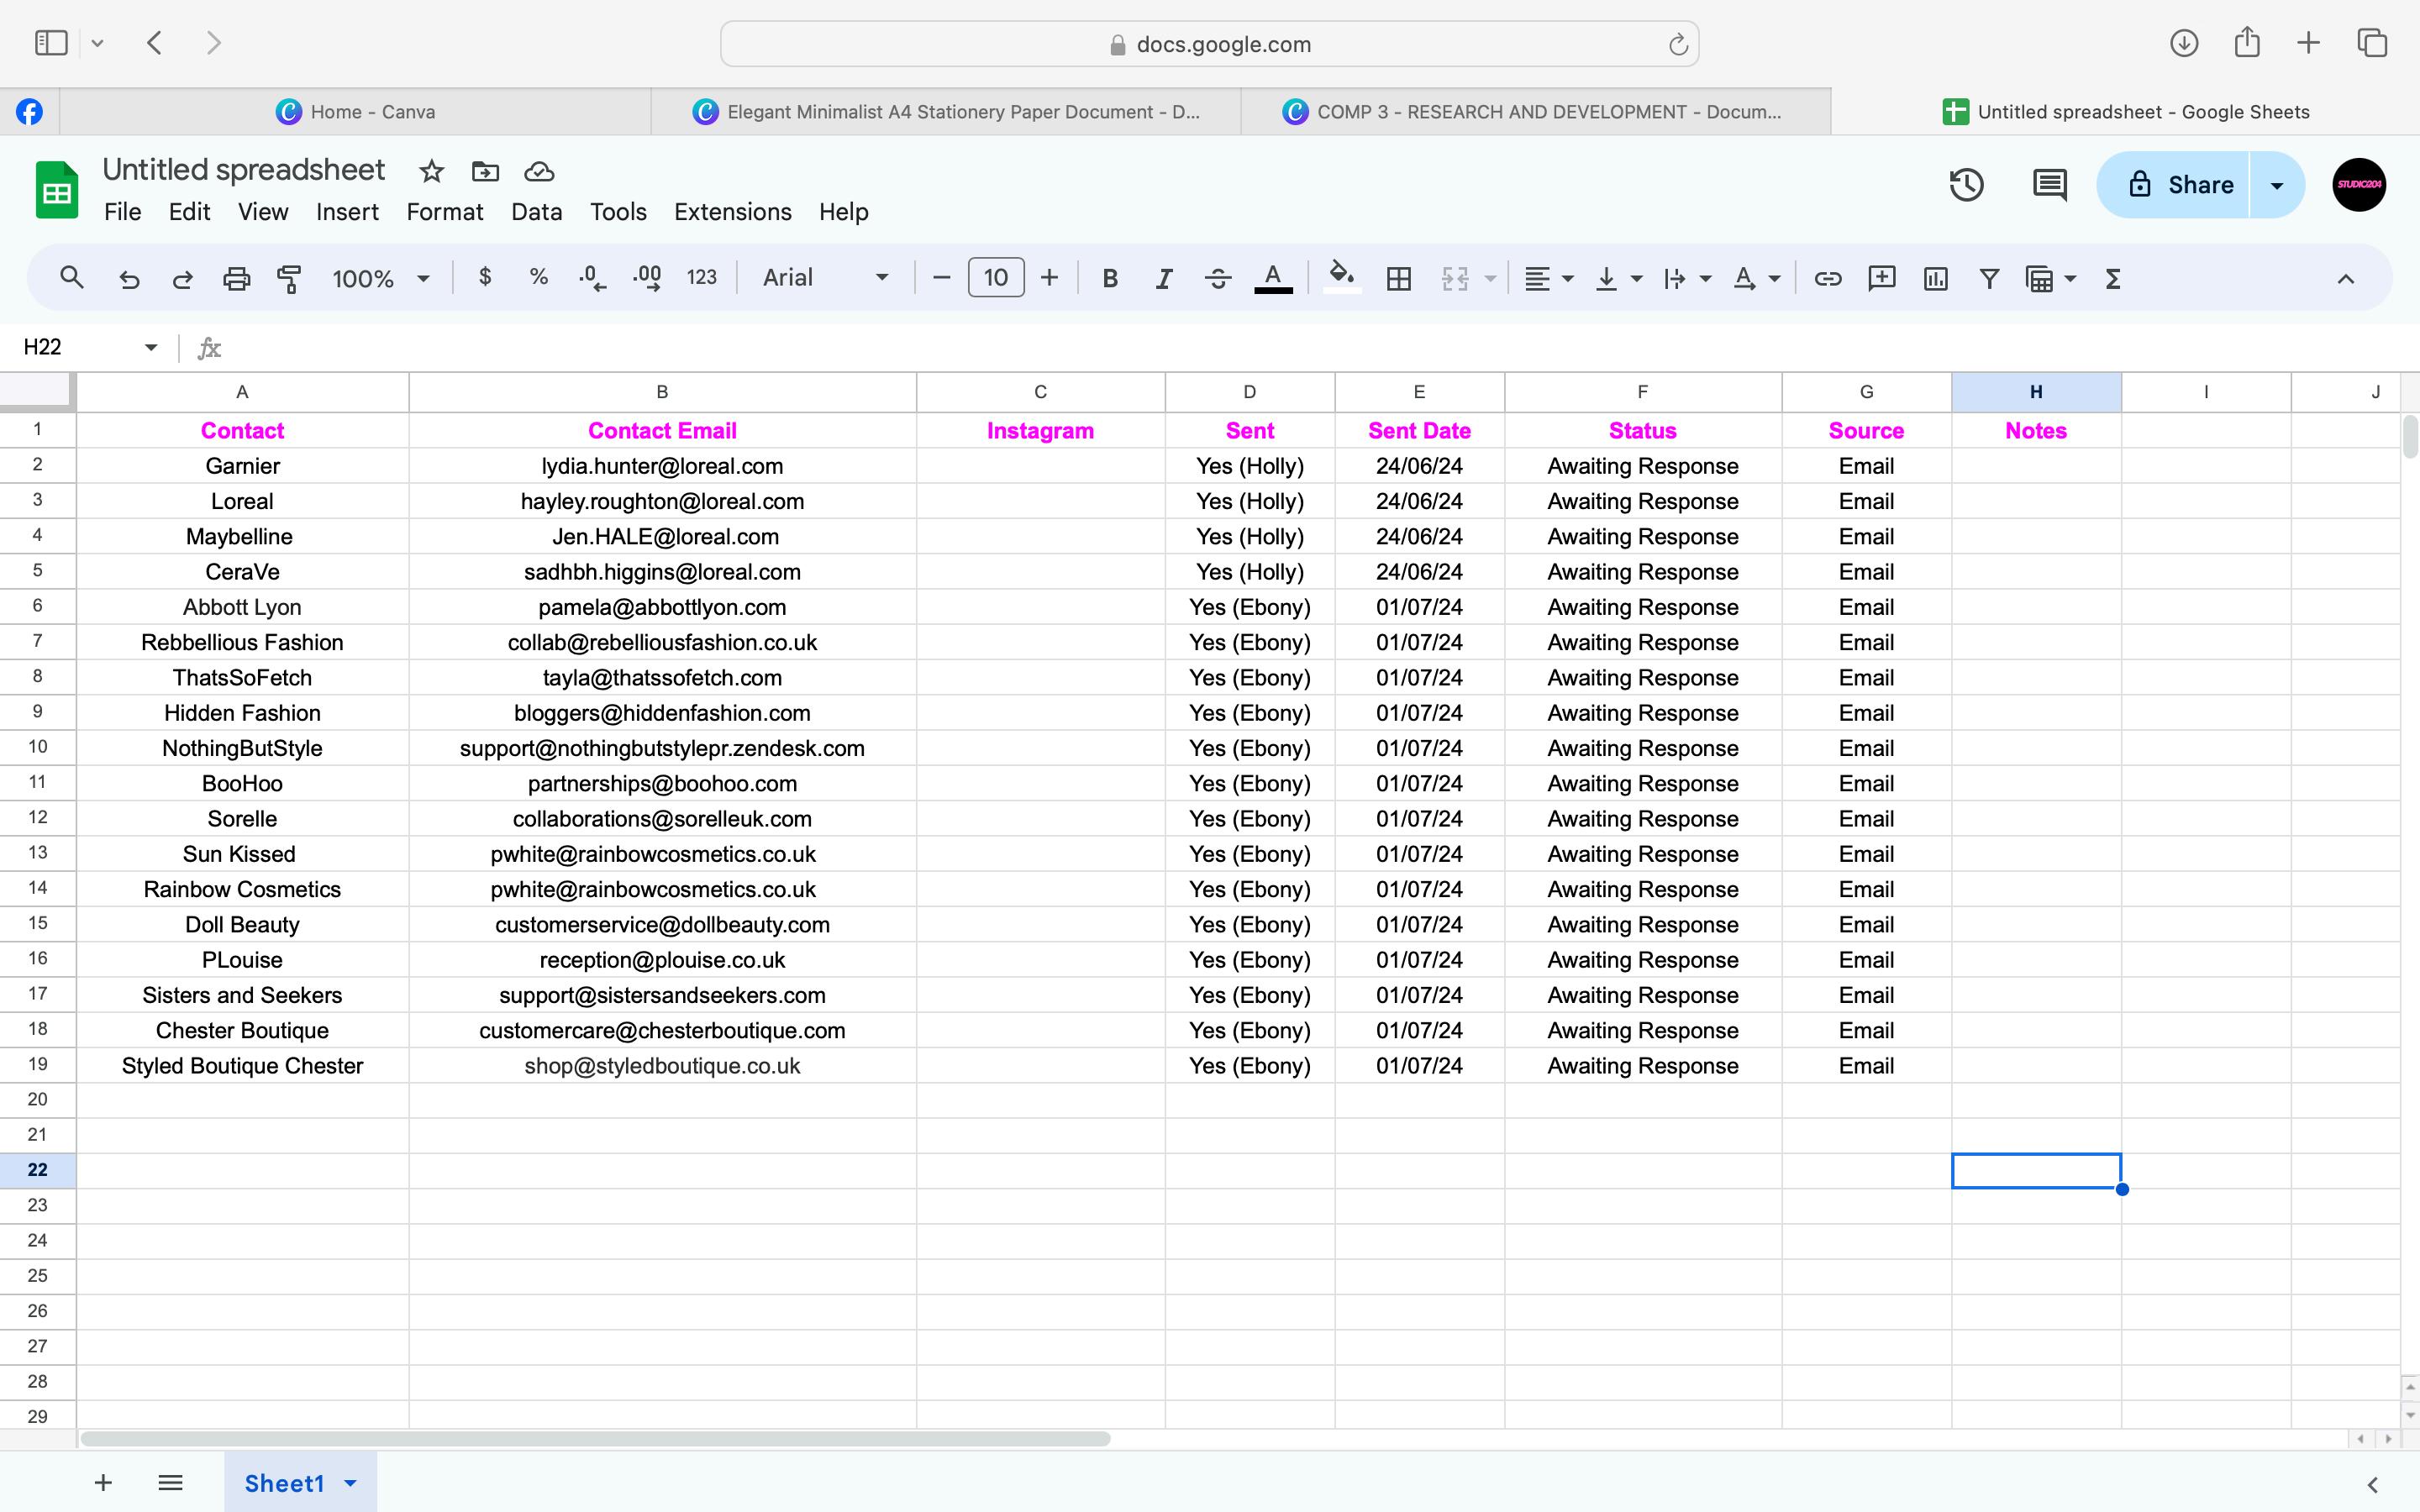Viewport: 2420px width, 1512px height.
Task: Open the Arial font dropdown
Action: click(x=825, y=278)
